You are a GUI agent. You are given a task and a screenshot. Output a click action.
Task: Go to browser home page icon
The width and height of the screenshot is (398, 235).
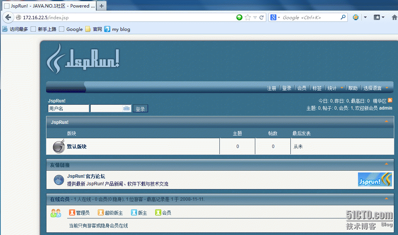(394, 17)
